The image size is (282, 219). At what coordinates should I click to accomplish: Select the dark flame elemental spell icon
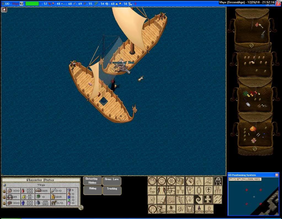pos(199,209)
